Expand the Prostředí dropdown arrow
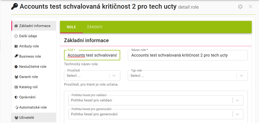The image size is (259, 123). click(114, 76)
